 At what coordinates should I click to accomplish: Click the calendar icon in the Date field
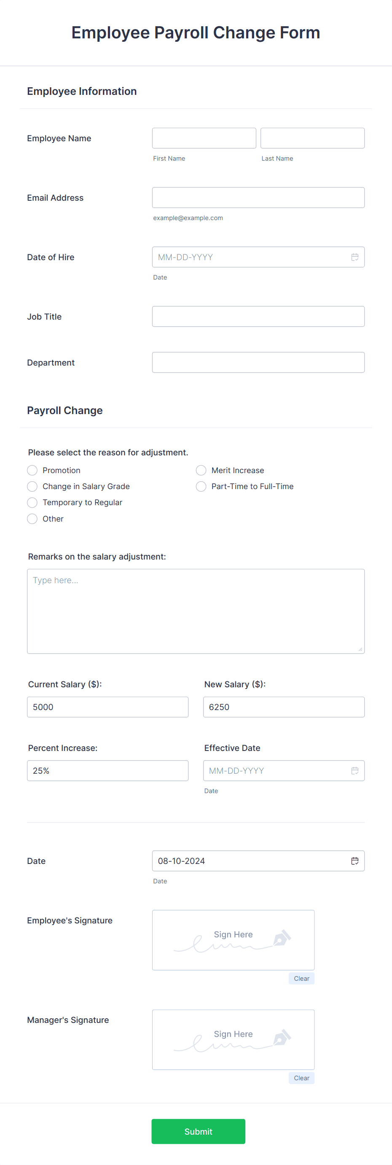355,861
